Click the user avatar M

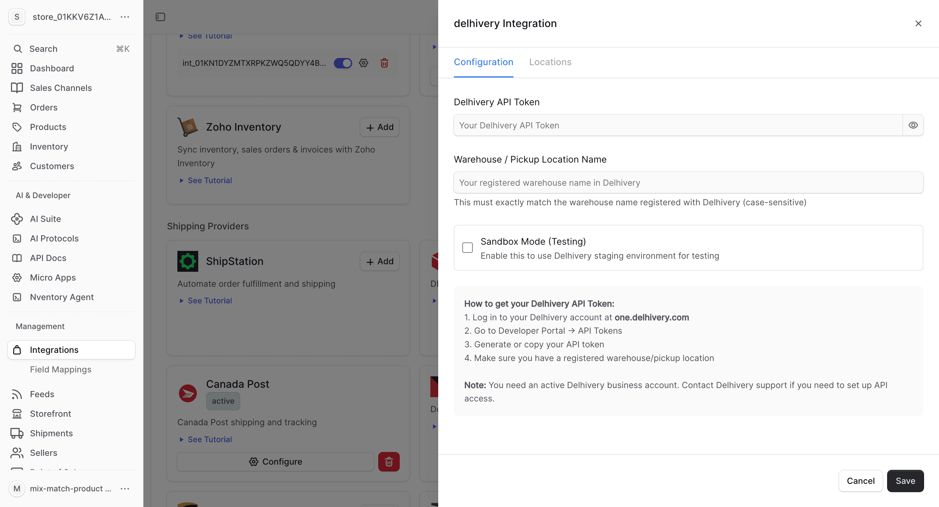[17, 489]
